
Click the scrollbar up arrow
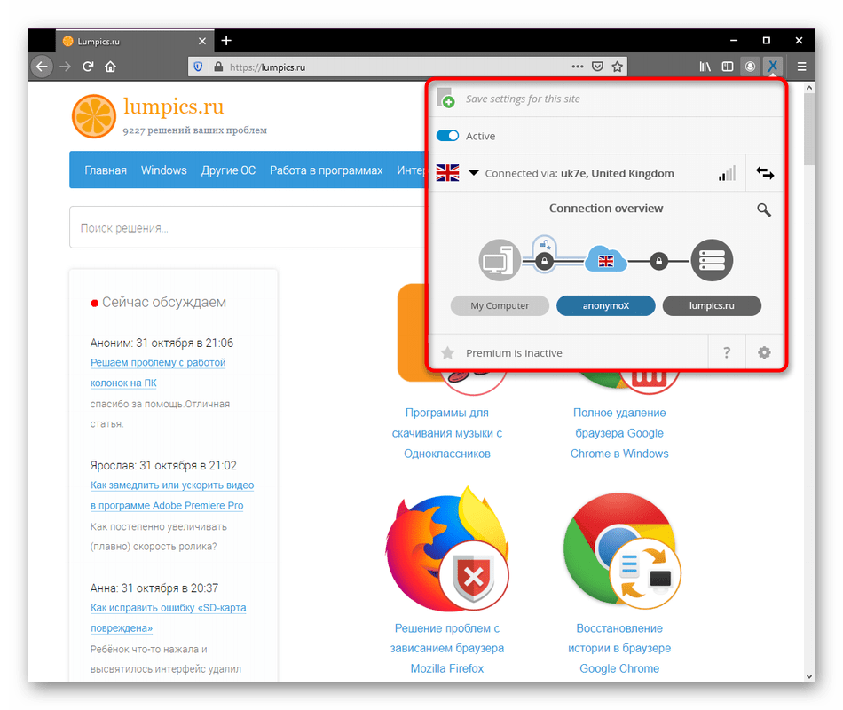point(808,87)
